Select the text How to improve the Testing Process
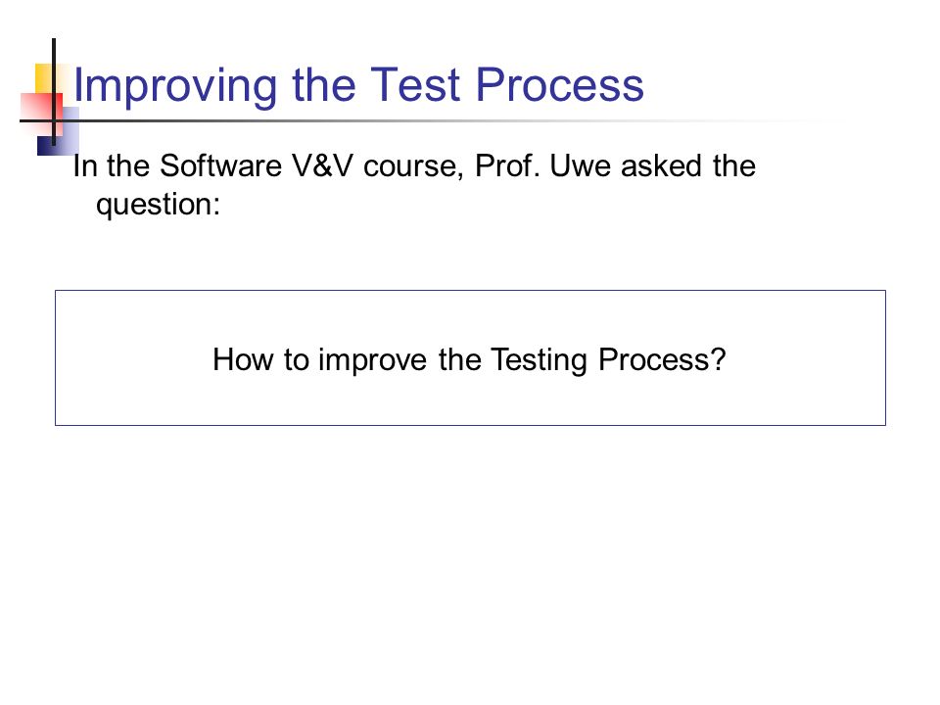The image size is (940, 705). coord(469,361)
